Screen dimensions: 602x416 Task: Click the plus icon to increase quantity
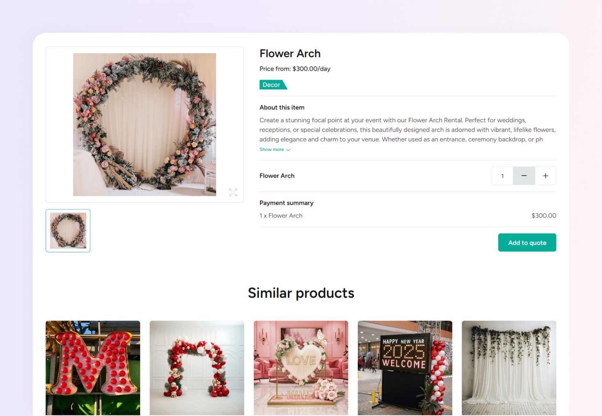click(545, 176)
